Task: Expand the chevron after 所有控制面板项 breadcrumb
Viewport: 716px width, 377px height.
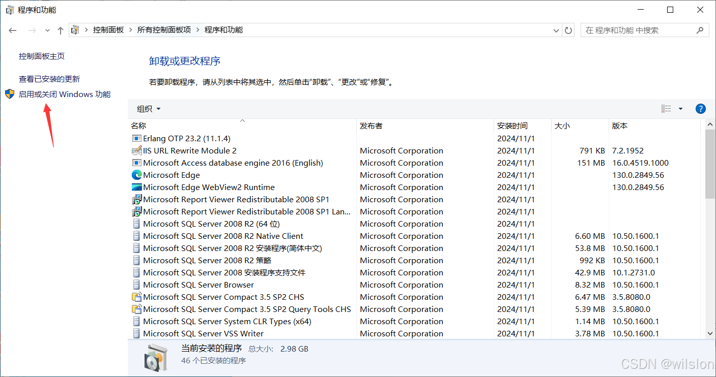Action: click(198, 30)
